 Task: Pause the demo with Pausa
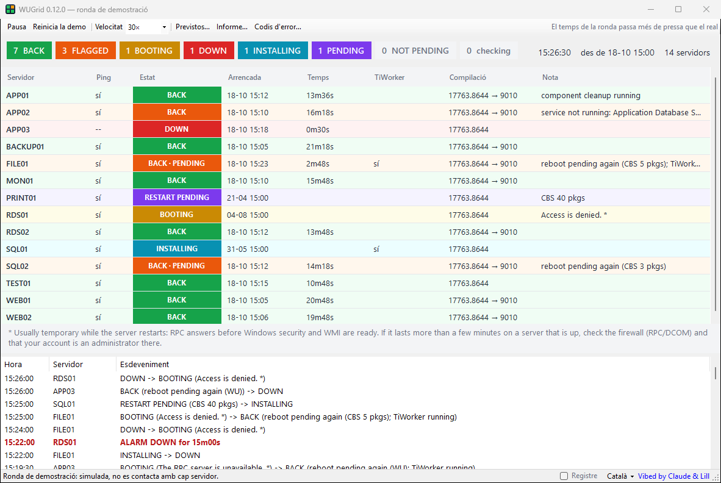tap(16, 27)
